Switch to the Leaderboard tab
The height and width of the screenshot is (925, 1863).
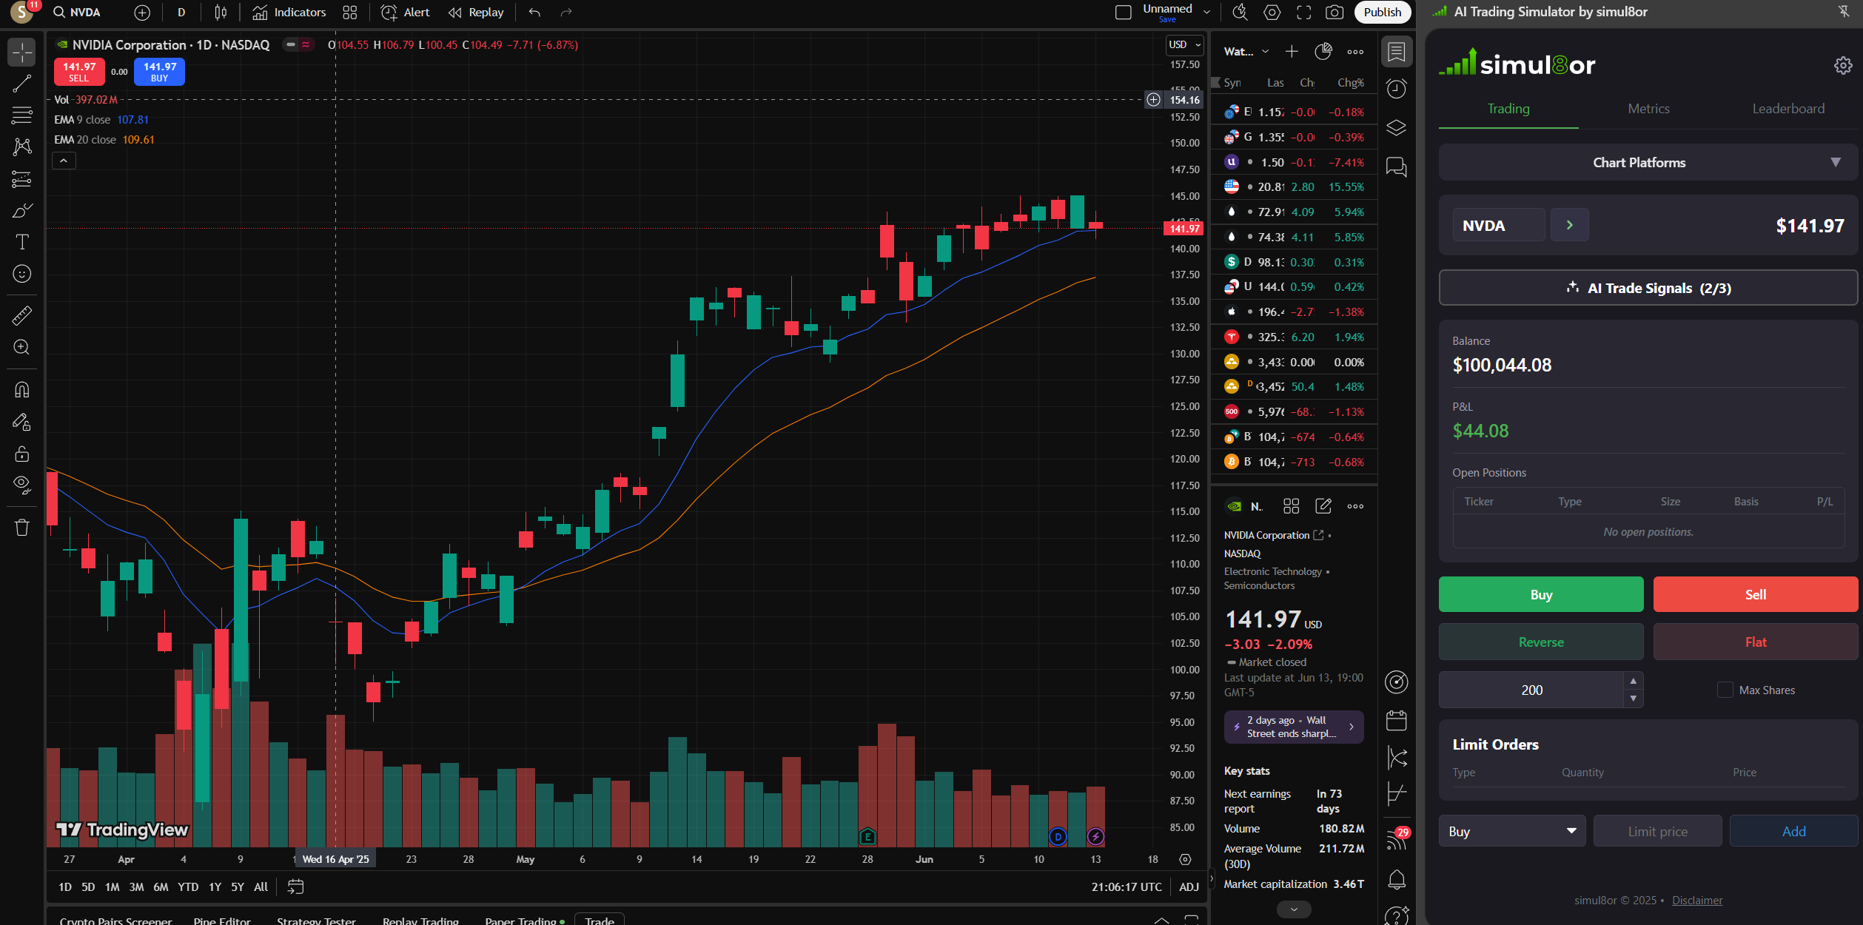click(x=1788, y=109)
